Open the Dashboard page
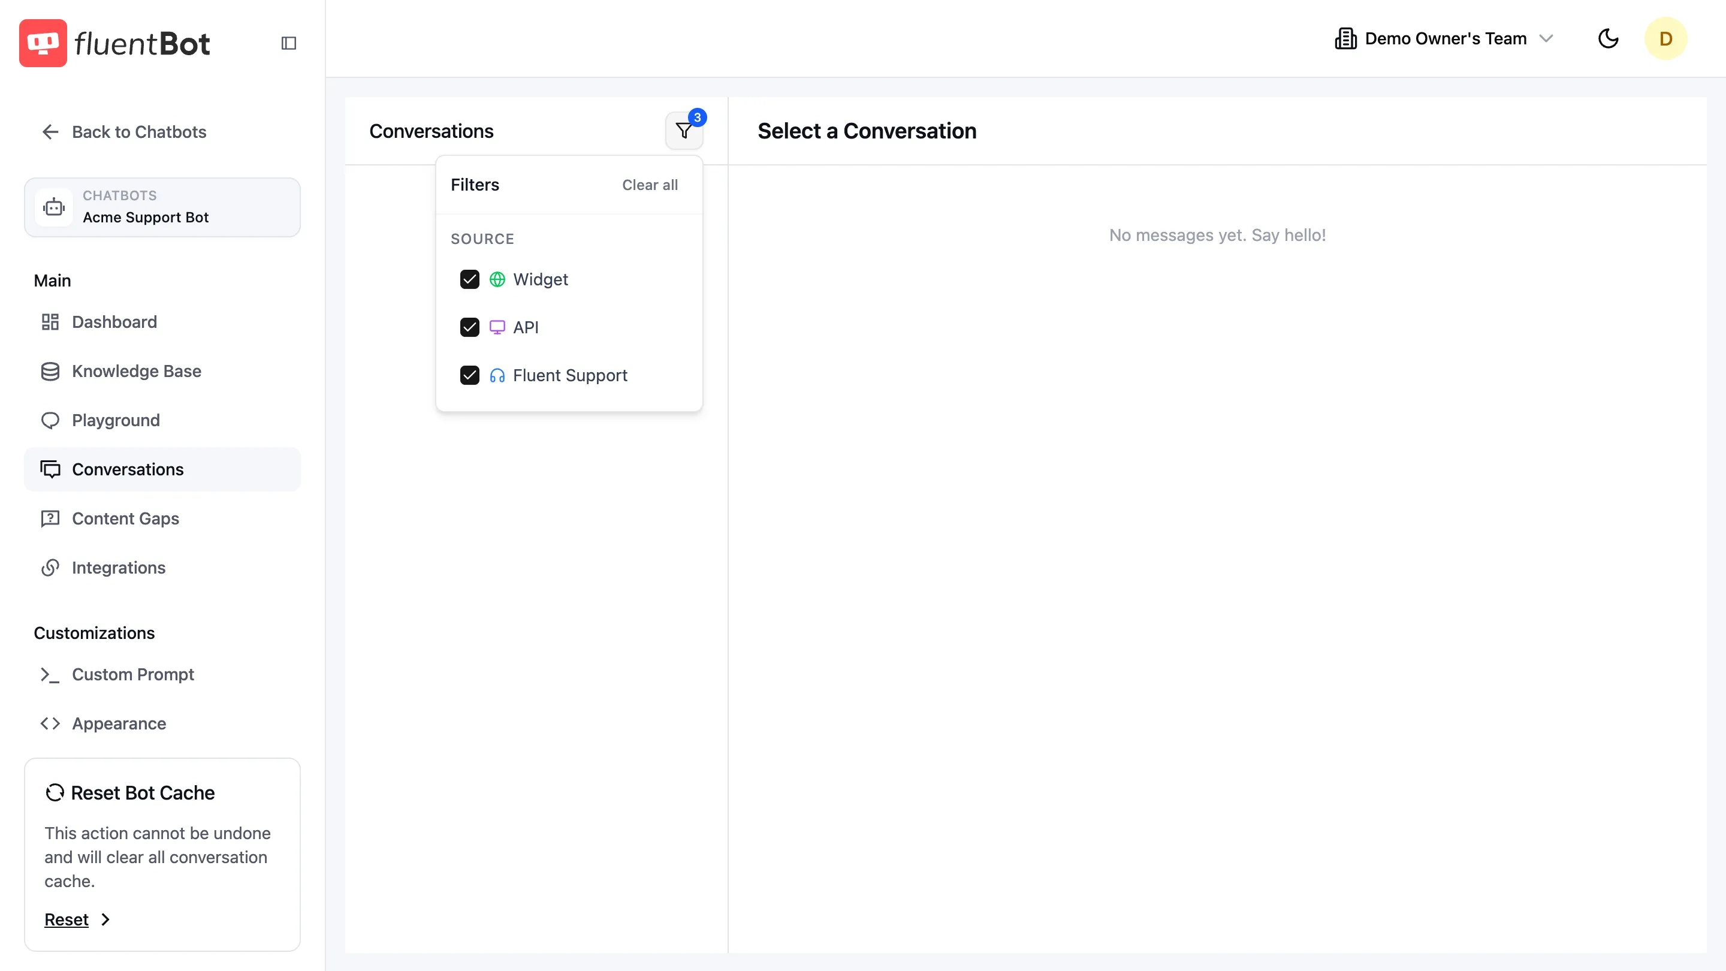1726x971 pixels. [162, 322]
